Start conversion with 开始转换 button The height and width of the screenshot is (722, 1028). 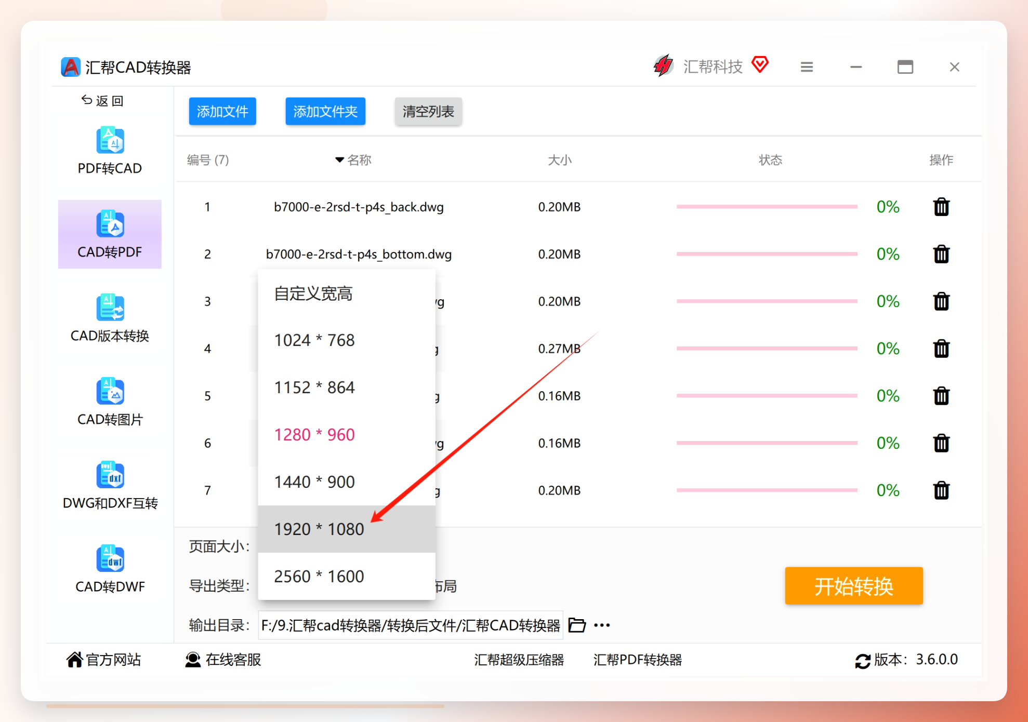click(x=854, y=586)
